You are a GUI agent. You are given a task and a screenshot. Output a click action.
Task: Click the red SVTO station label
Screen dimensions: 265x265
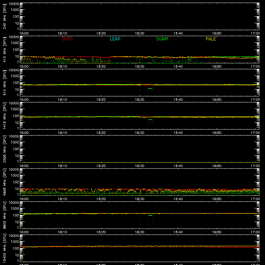pyautogui.click(x=67, y=39)
